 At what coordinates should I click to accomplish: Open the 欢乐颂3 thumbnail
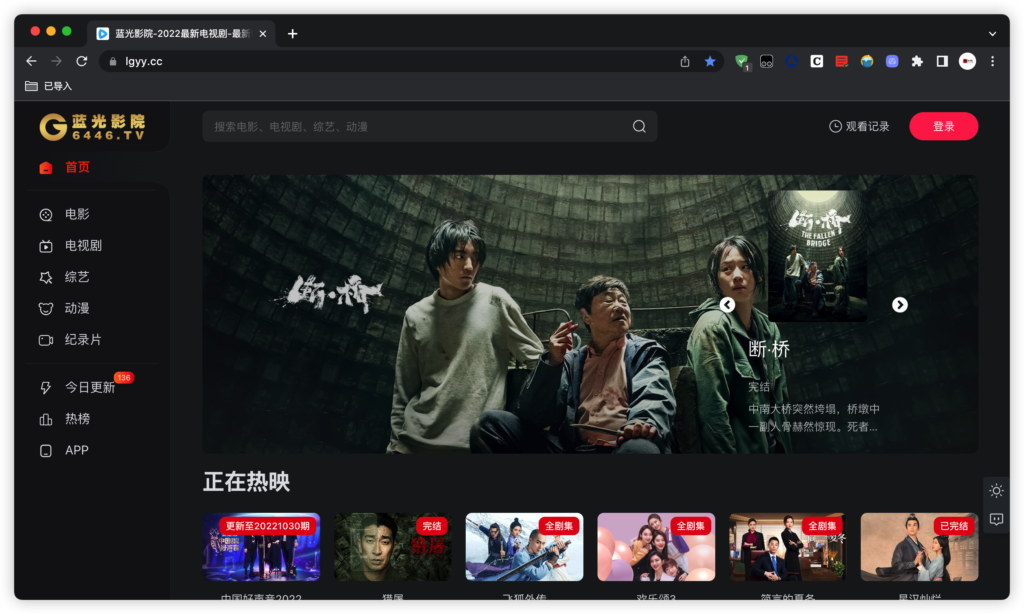coord(656,547)
